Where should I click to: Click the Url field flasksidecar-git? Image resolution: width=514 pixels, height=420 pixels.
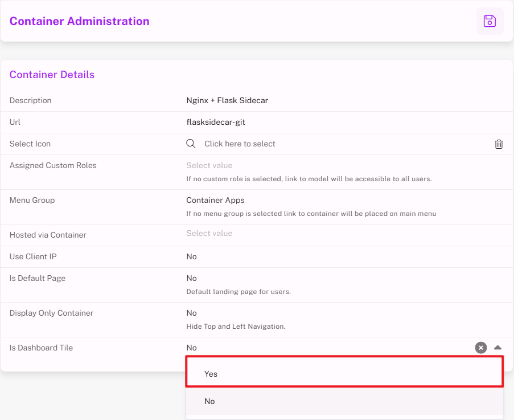[216, 122]
